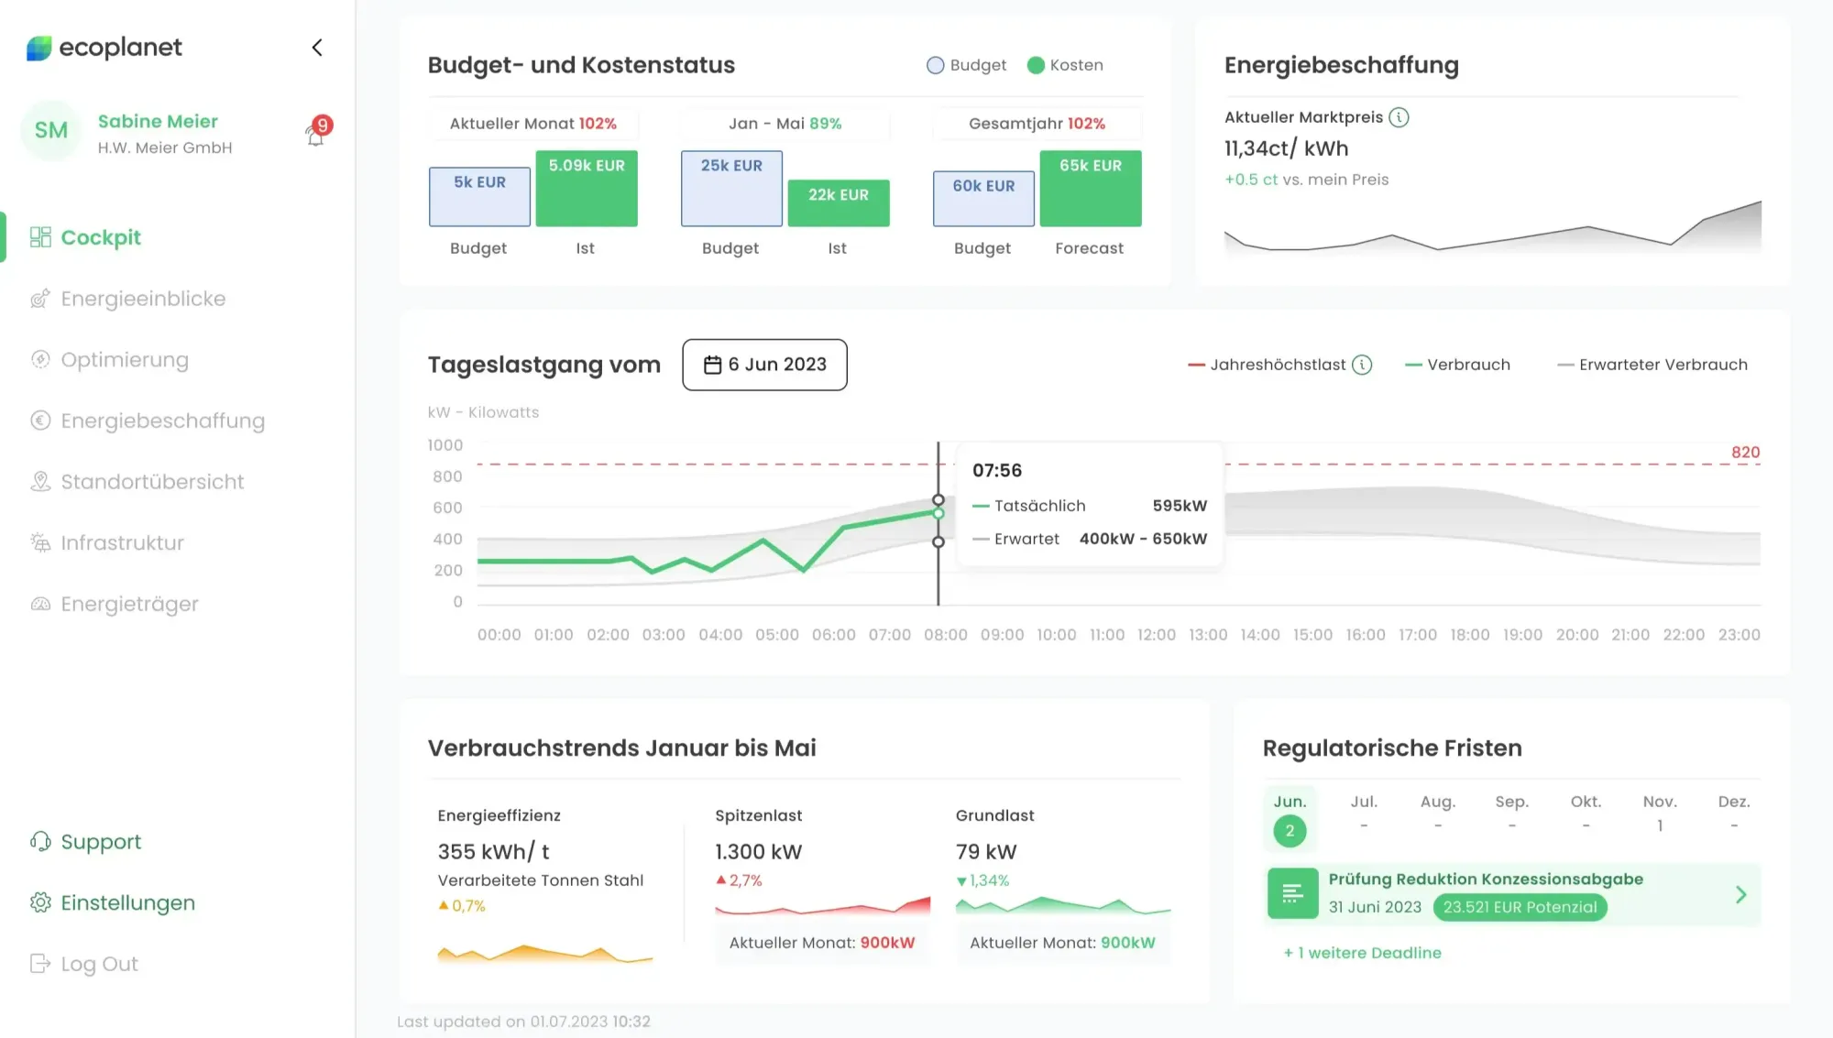Screen dimensions: 1833x1038
Task: Expand Prüfung Reduktion Konzessionsabgabe chevron
Action: [x=1740, y=894]
